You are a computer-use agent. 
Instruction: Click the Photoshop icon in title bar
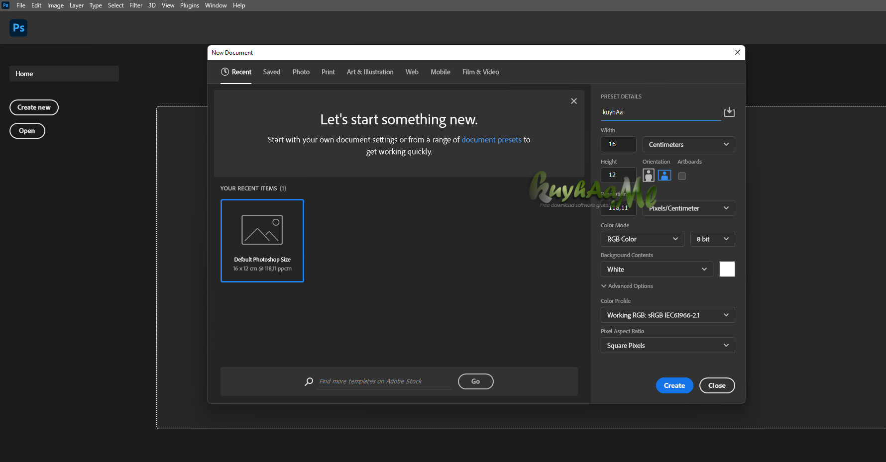pos(5,5)
